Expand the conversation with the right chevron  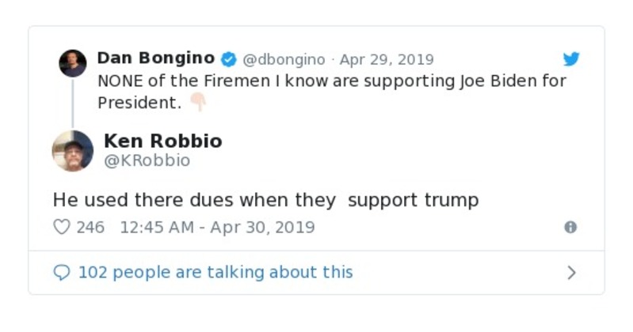point(571,273)
